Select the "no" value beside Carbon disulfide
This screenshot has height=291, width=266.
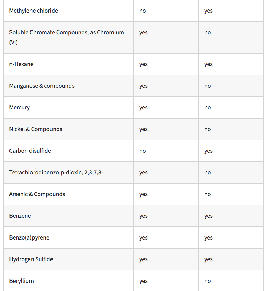(x=143, y=151)
